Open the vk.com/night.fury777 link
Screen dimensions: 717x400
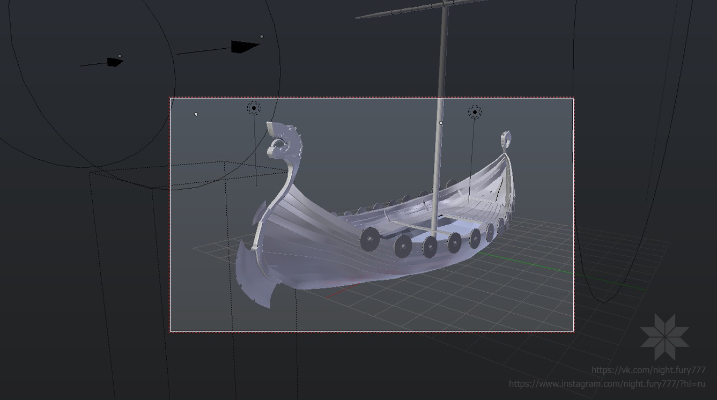tap(648, 370)
